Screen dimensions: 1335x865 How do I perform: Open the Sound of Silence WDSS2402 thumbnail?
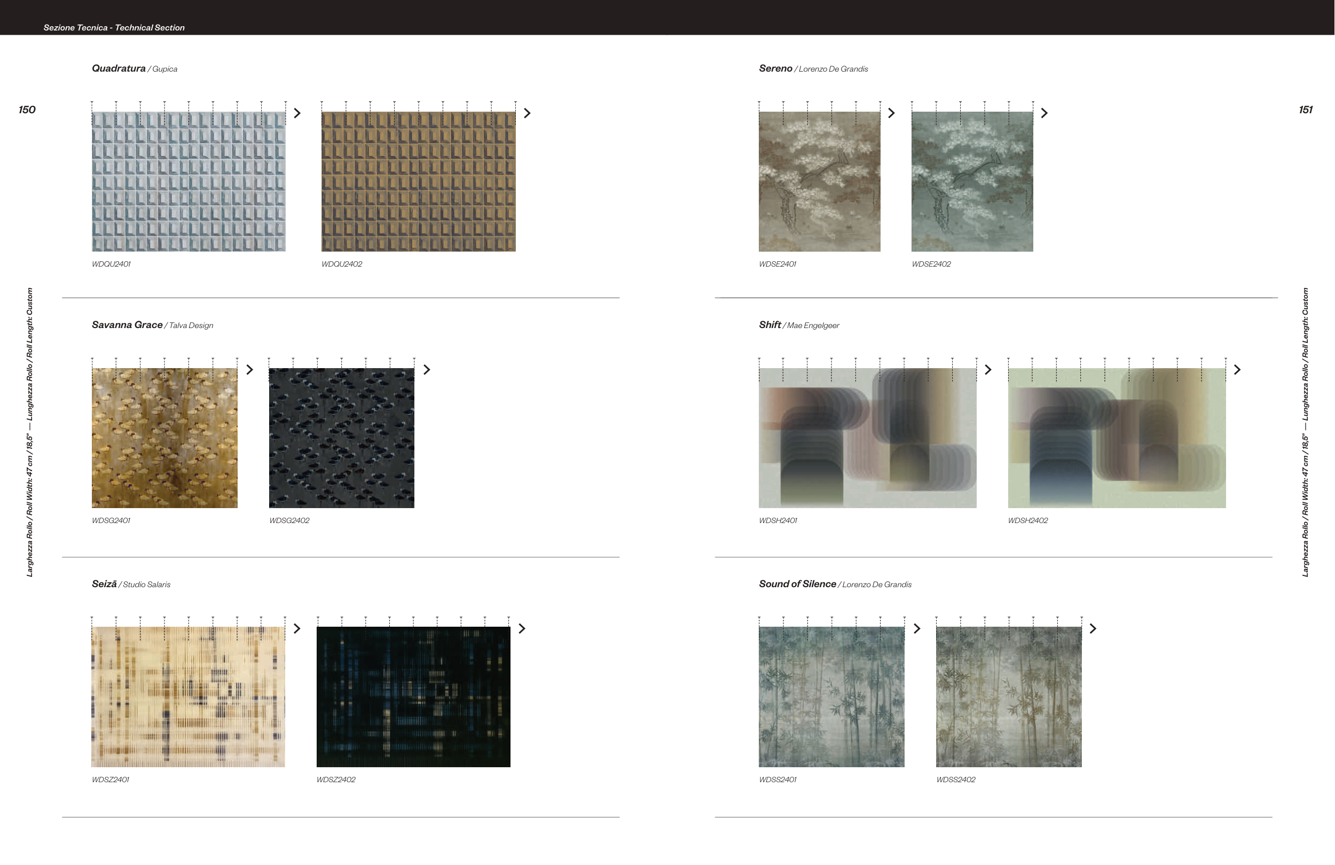click(x=1009, y=697)
